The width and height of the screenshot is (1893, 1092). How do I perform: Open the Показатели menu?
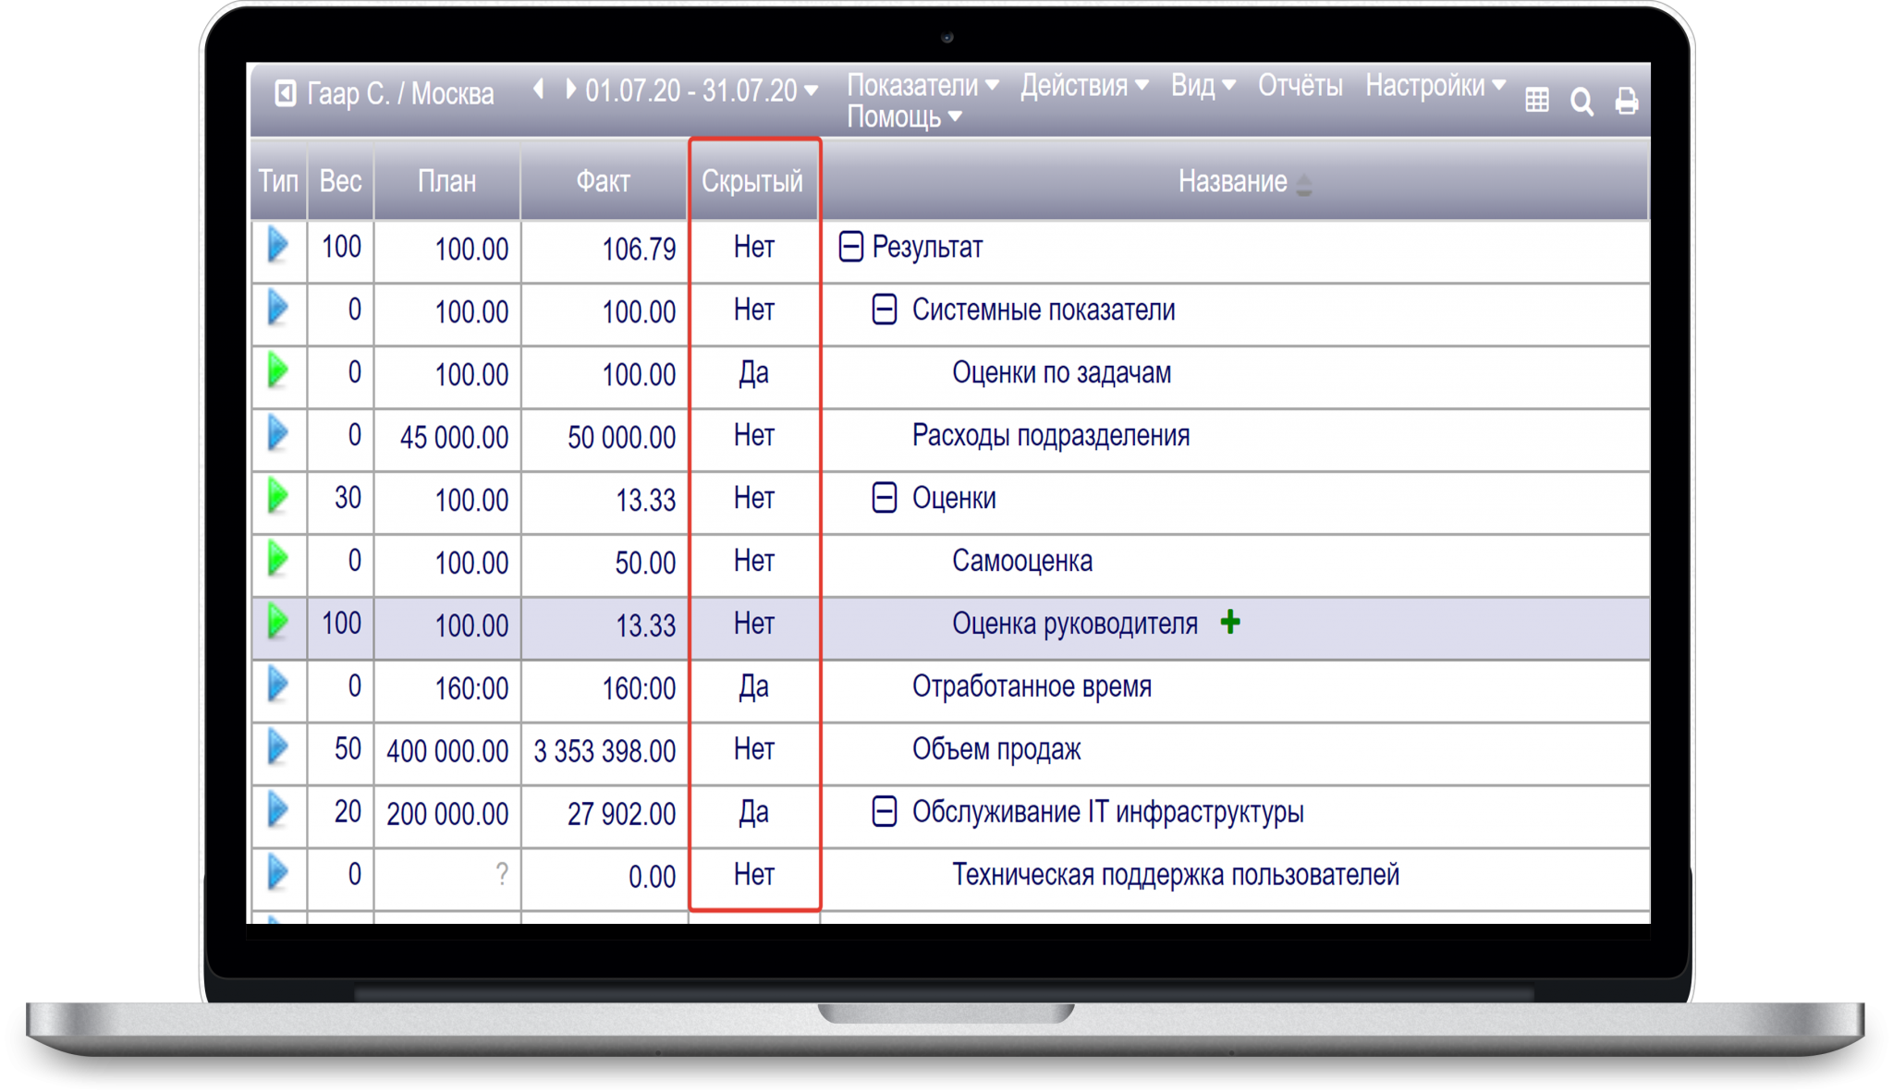coord(922,86)
